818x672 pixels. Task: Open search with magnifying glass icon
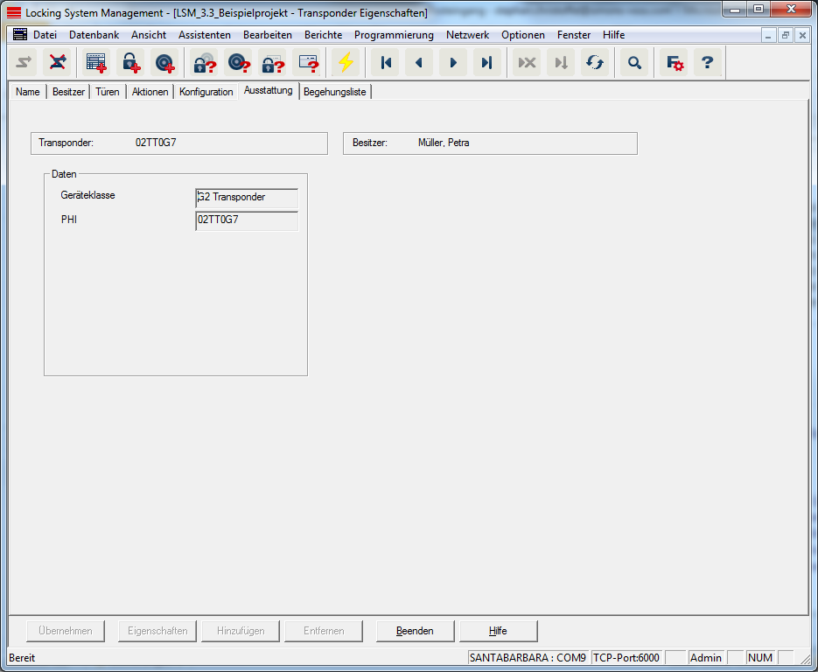(635, 63)
